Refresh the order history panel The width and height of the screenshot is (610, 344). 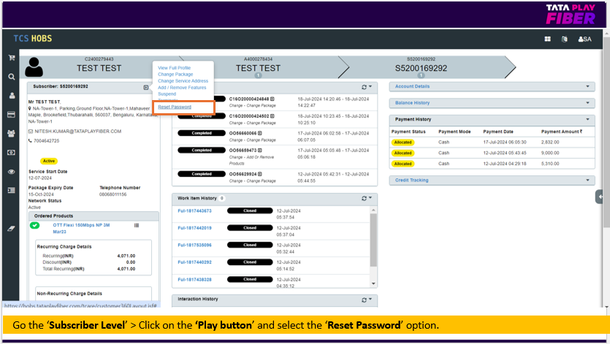click(x=364, y=87)
